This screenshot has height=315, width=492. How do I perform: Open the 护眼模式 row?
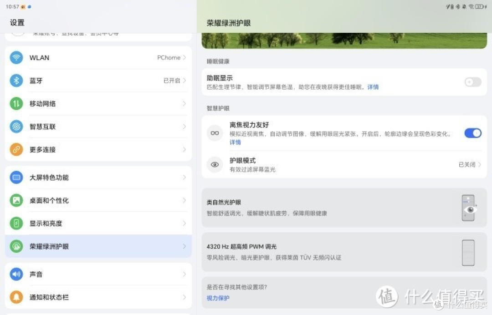click(x=344, y=164)
